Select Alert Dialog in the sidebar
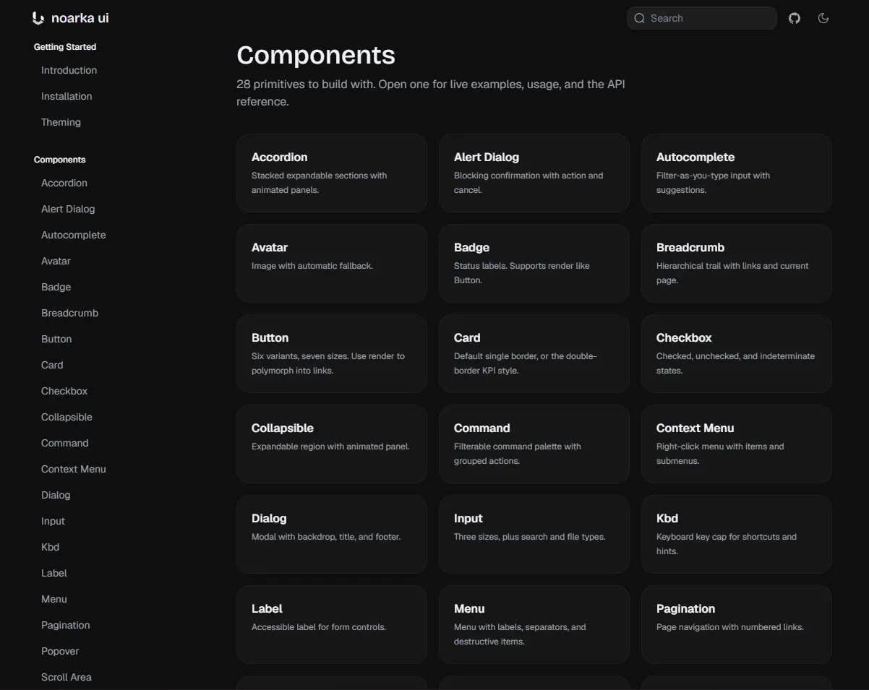Image resolution: width=869 pixels, height=690 pixels. (68, 209)
